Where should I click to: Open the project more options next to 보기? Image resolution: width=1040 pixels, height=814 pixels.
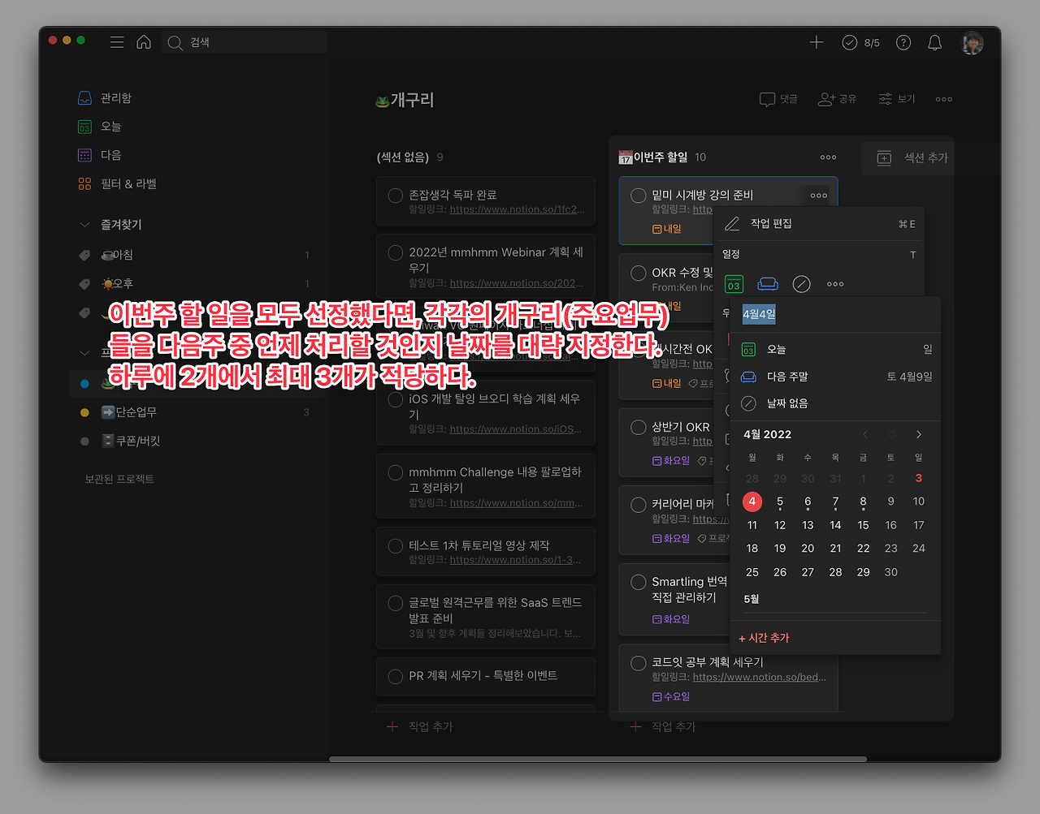pyautogui.click(x=944, y=99)
